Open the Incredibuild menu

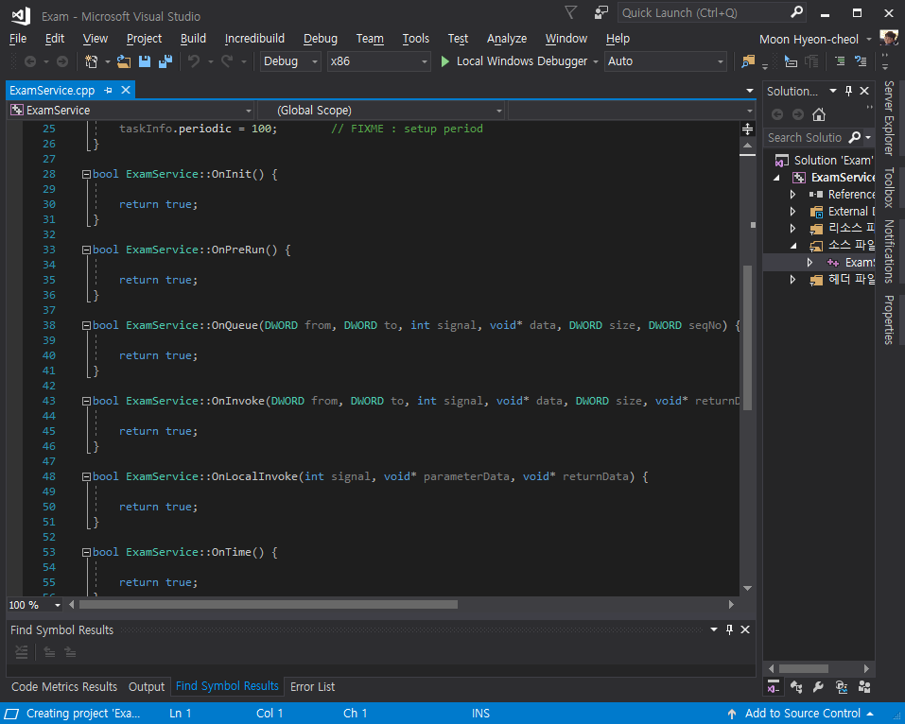point(254,39)
